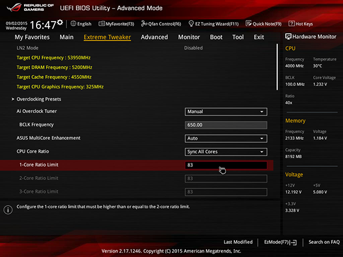This screenshot has width=343, height=257.
Task: Open the CPU Core Ratio dropdown
Action: (x=226, y=152)
